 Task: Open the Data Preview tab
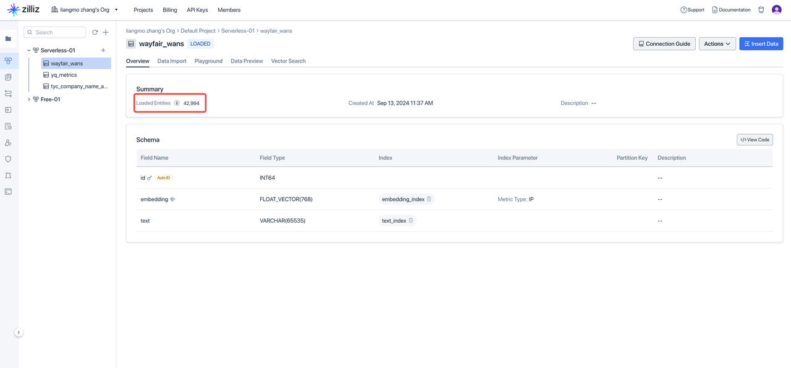tap(247, 61)
